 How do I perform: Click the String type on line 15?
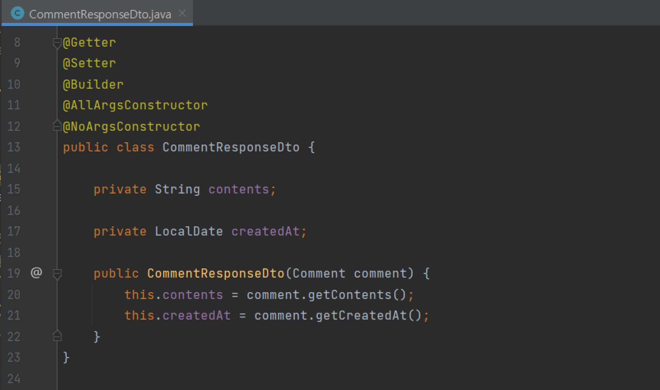(x=177, y=189)
